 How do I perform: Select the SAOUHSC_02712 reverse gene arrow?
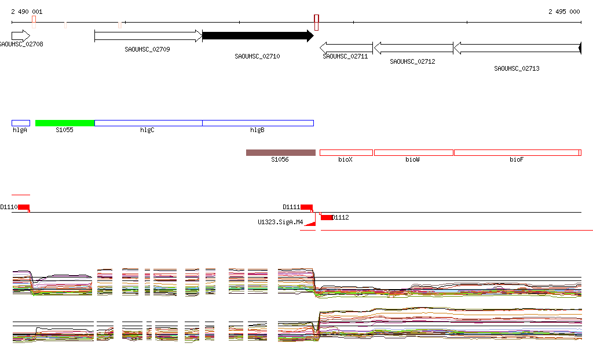click(x=413, y=48)
